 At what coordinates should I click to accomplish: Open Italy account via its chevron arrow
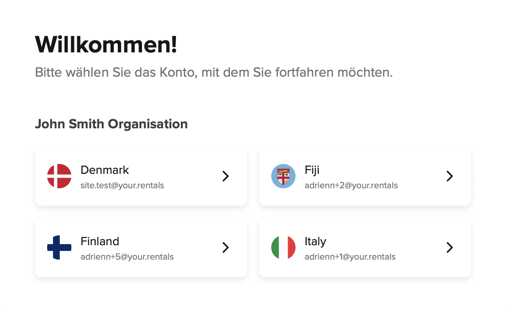coord(450,247)
